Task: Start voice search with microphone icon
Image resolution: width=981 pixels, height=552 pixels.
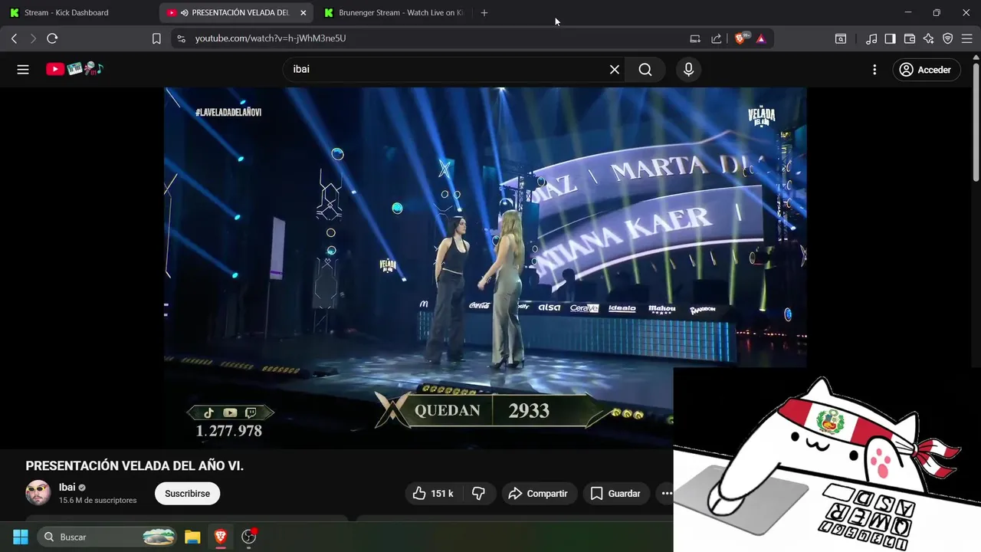Action: pyautogui.click(x=688, y=70)
